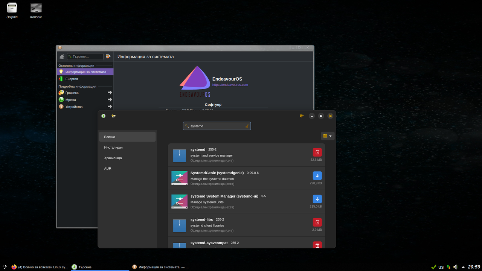
Task: Open the sort options dropdown in package list
Action: tap(328, 136)
